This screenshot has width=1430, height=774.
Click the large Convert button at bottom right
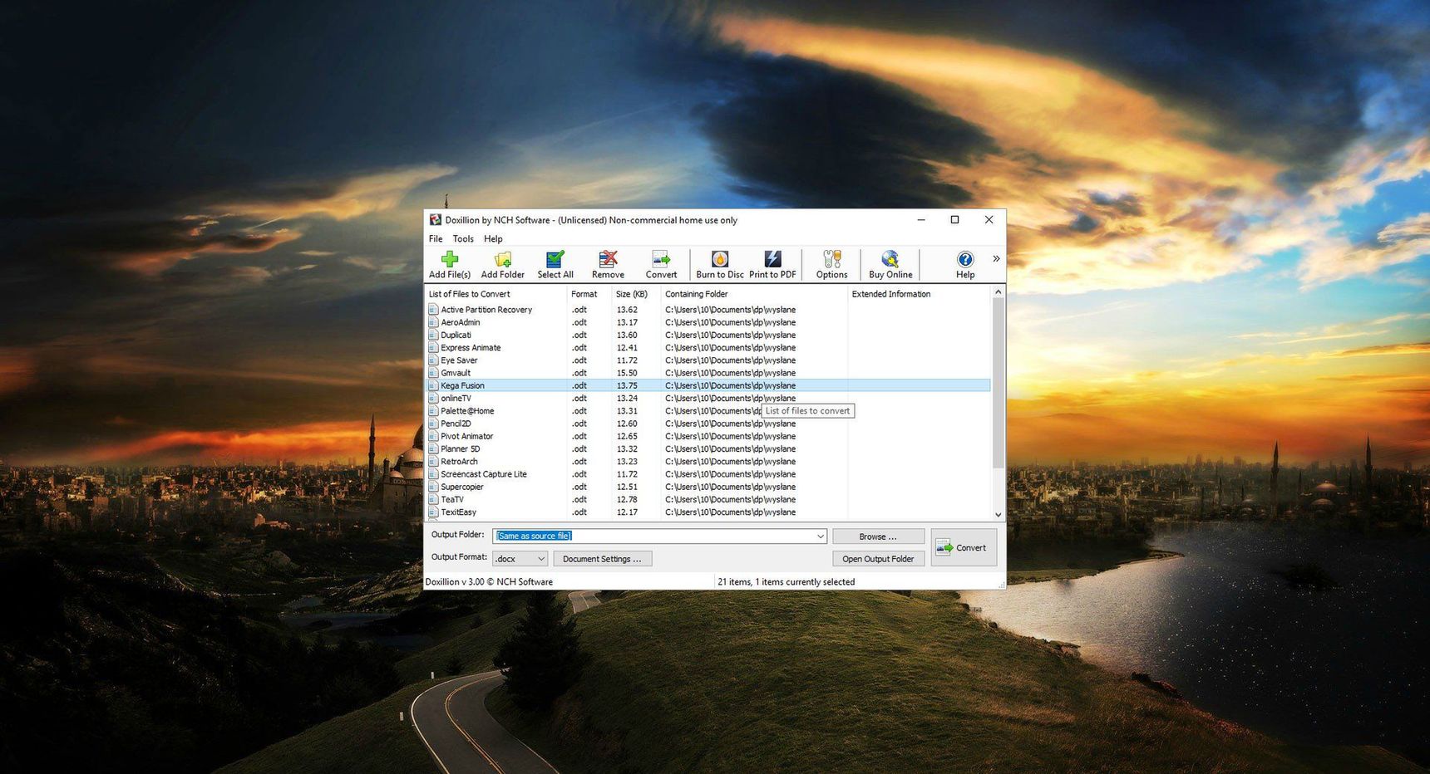[964, 548]
